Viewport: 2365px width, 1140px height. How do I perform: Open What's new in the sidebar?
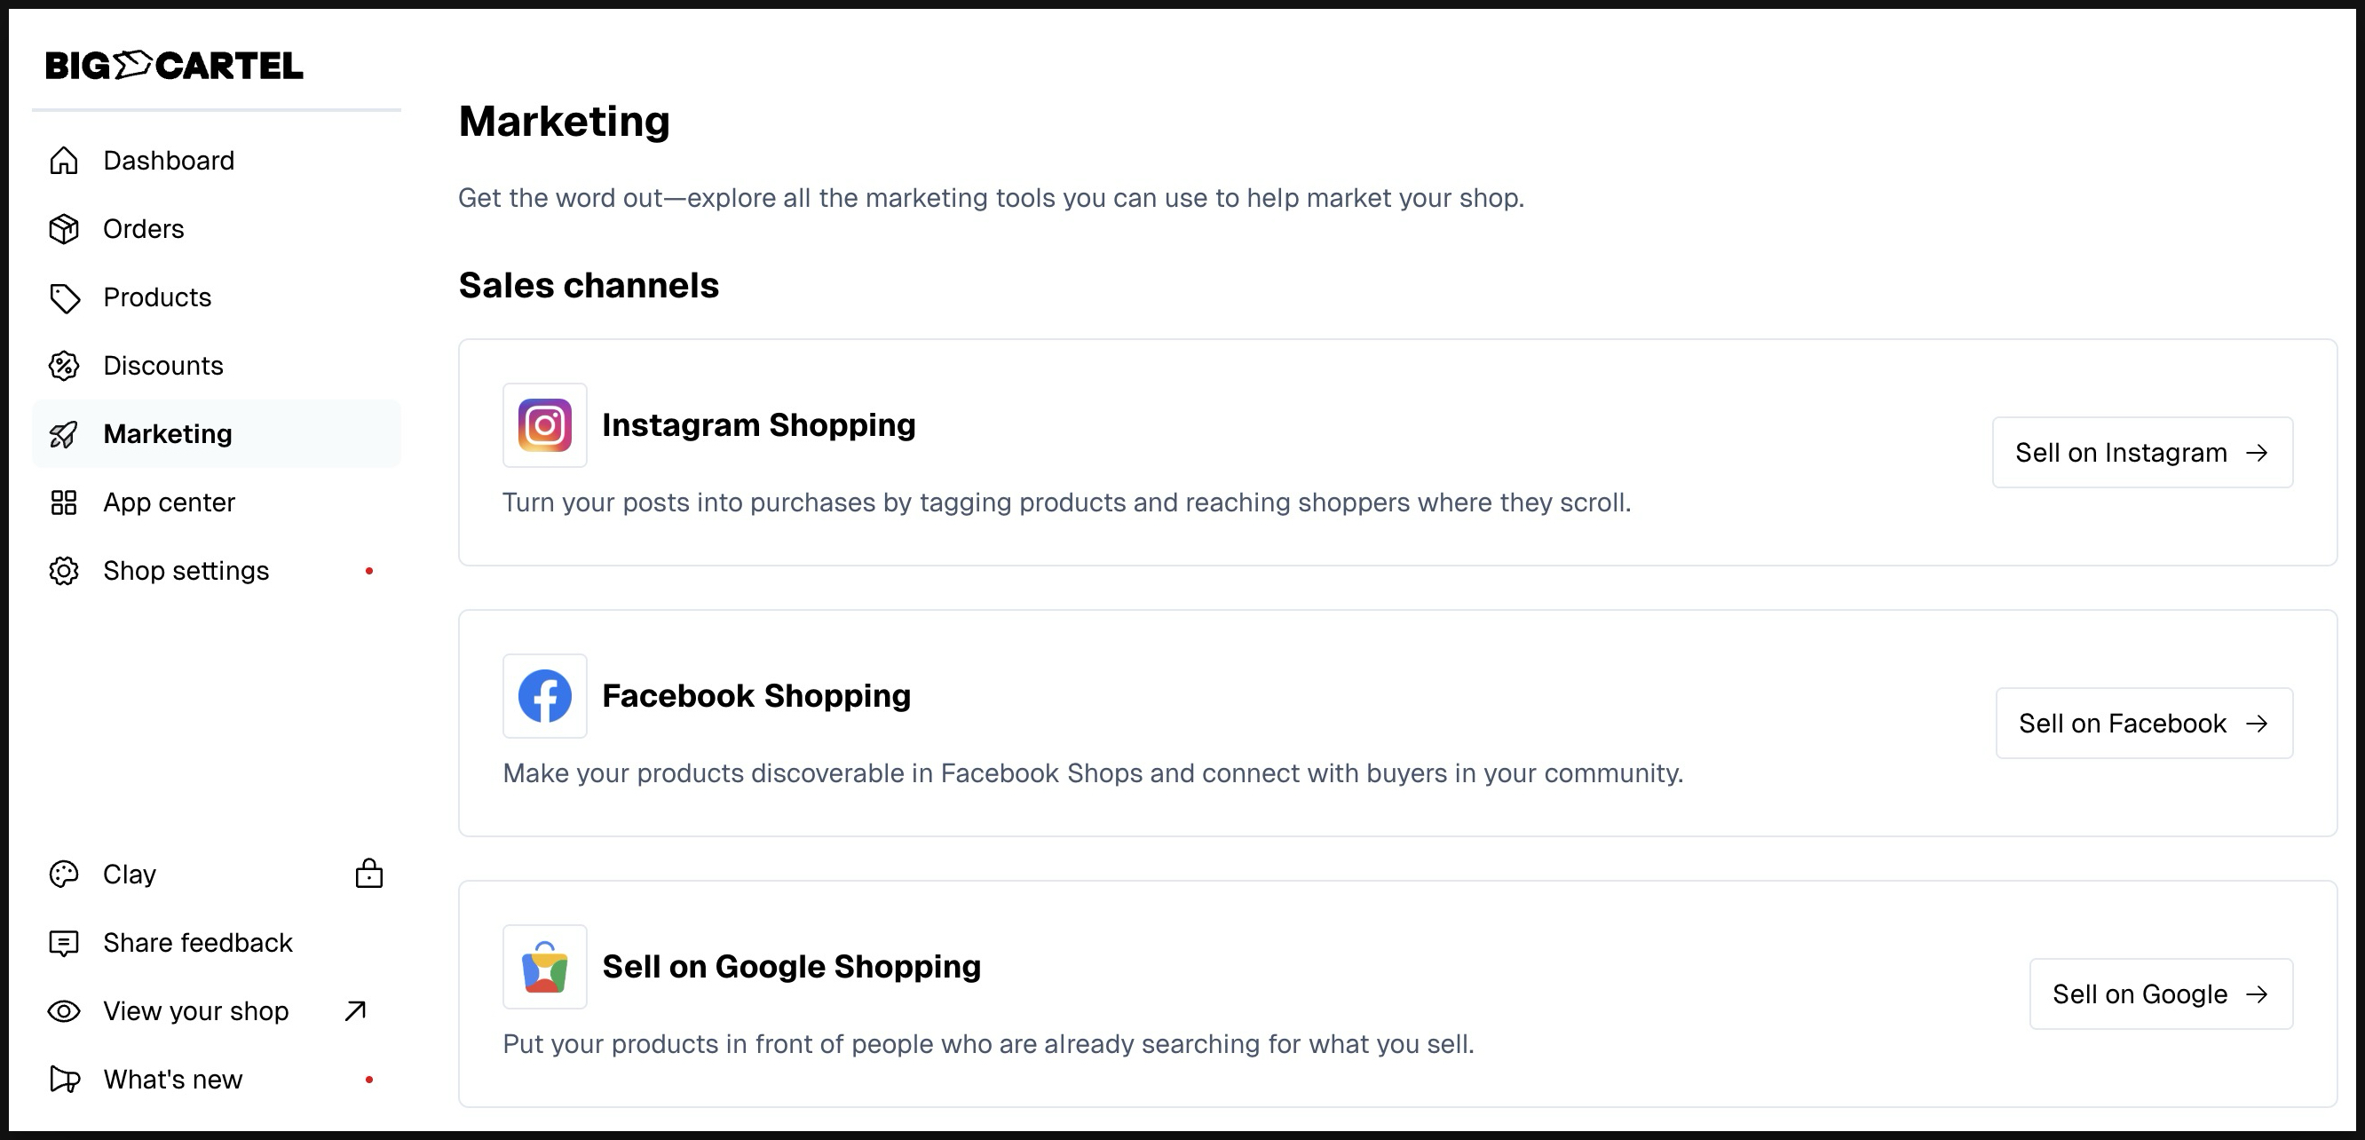(x=172, y=1080)
